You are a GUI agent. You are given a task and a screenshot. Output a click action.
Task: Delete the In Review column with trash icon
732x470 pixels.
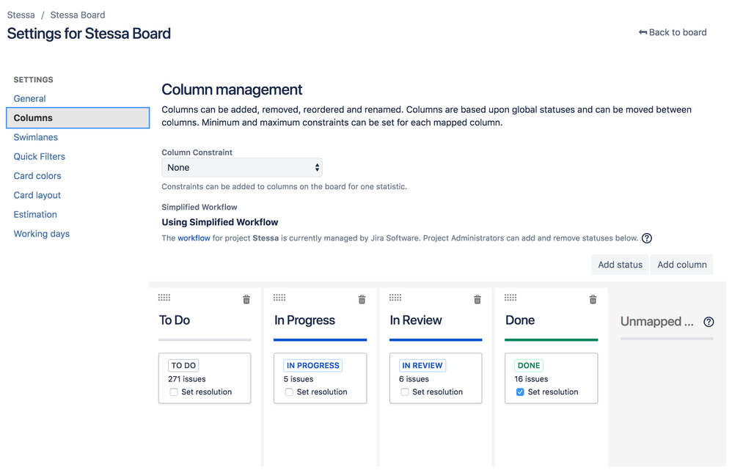pyautogui.click(x=477, y=300)
